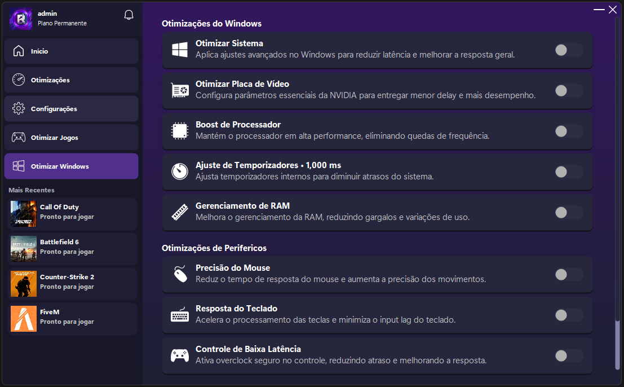The image size is (624, 387).
Task: Click the gamepad icon for Controle de Baixa Latência
Action: tap(179, 356)
